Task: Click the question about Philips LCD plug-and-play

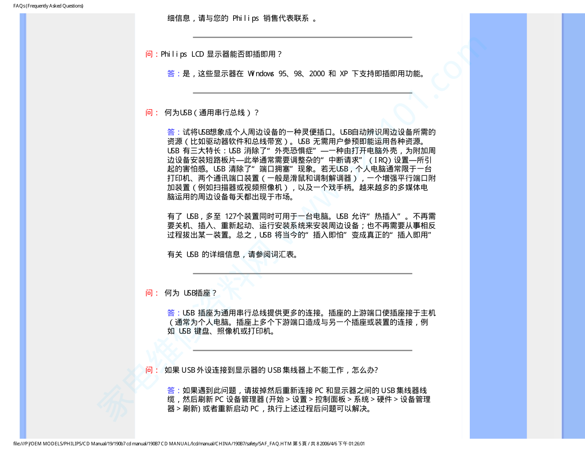Action: click(221, 54)
